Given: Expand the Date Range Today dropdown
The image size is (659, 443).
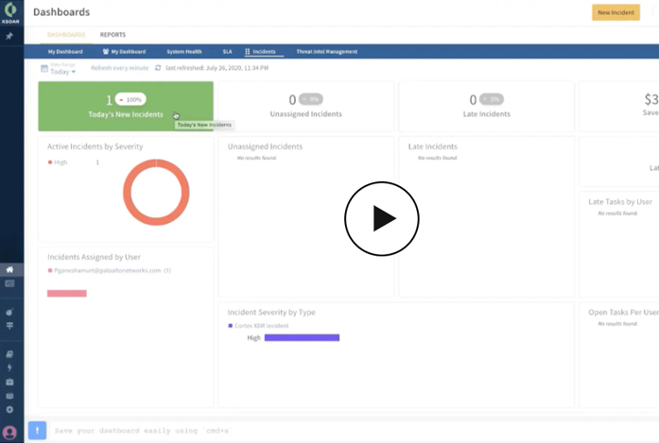Looking at the screenshot, I should tap(63, 72).
